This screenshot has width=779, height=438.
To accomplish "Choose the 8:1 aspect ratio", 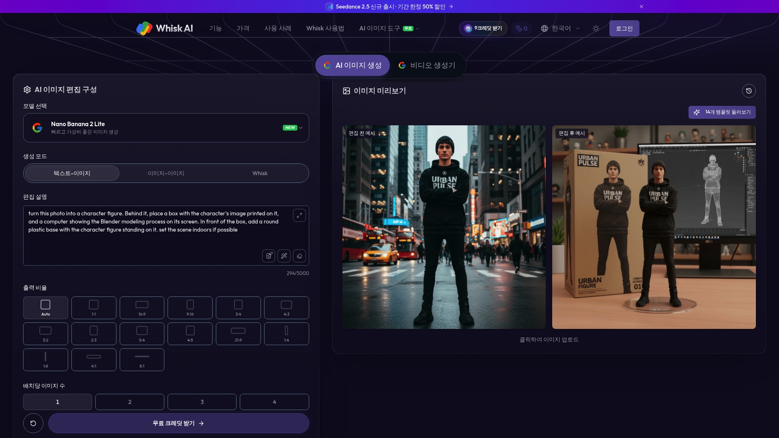I will tap(142, 360).
